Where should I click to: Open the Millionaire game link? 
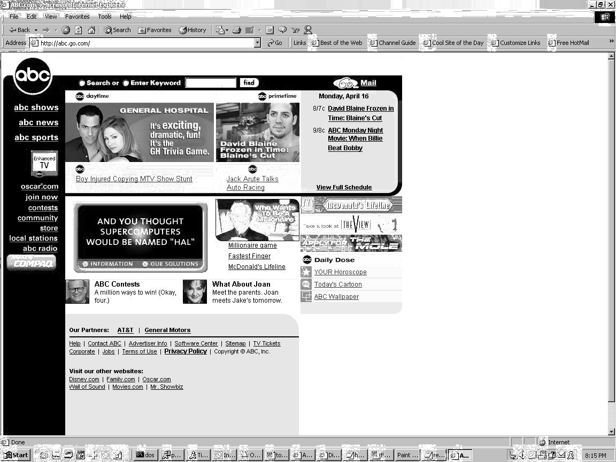click(x=252, y=245)
